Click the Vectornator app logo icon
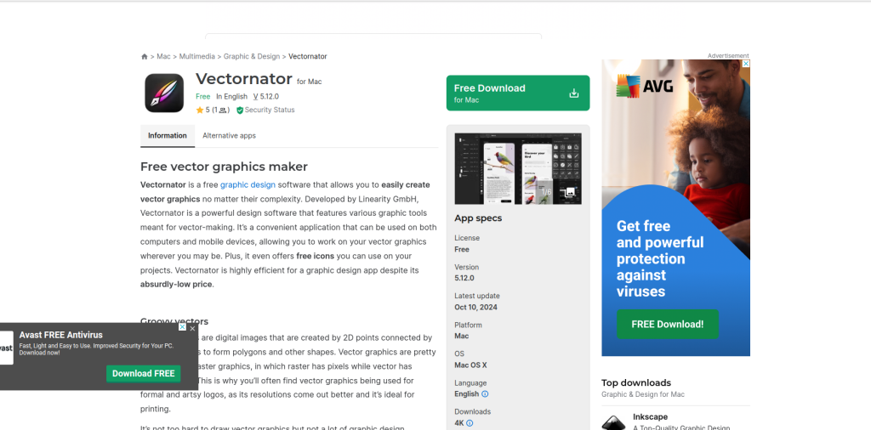Image resolution: width=871 pixels, height=430 pixels. [164, 93]
